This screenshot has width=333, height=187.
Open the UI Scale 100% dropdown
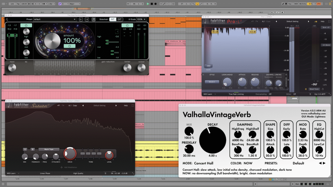point(142,19)
